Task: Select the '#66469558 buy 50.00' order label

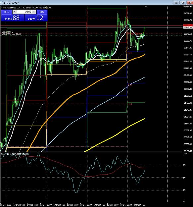Action: pos(11,34)
